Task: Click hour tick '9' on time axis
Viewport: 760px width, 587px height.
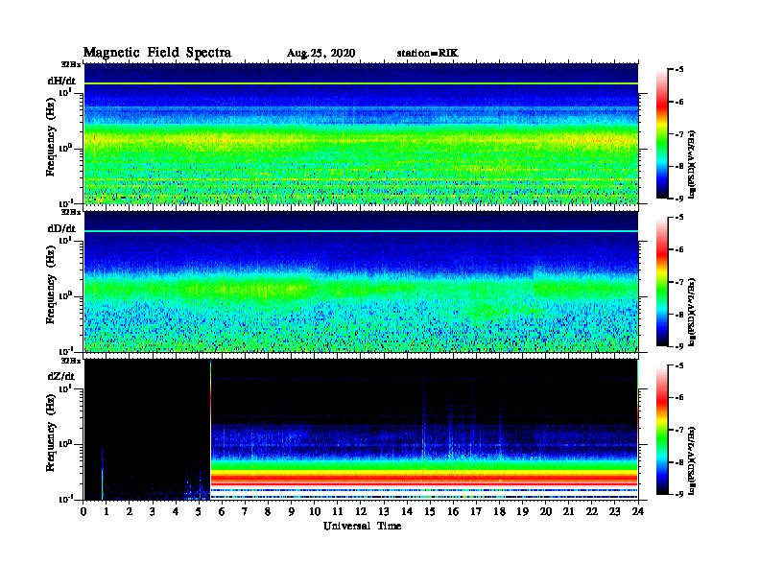Action: click(292, 511)
